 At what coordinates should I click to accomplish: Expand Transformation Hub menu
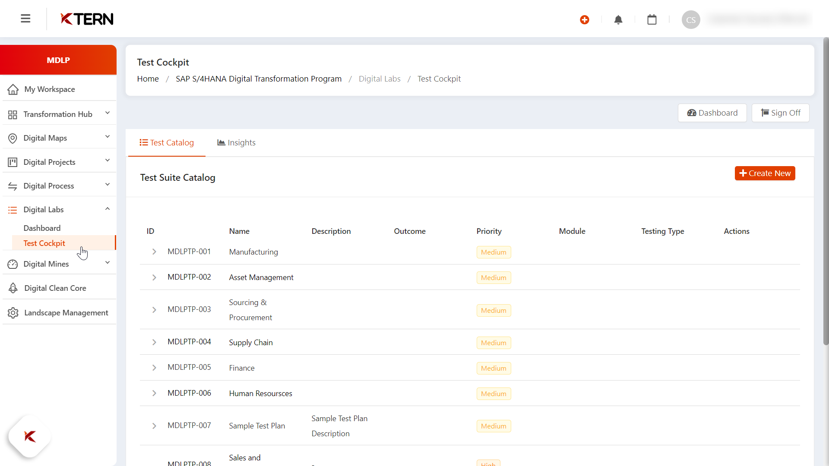click(108, 113)
